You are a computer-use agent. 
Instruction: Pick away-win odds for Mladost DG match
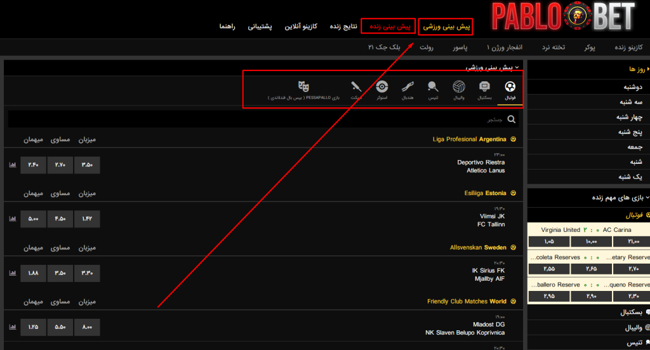[33, 327]
